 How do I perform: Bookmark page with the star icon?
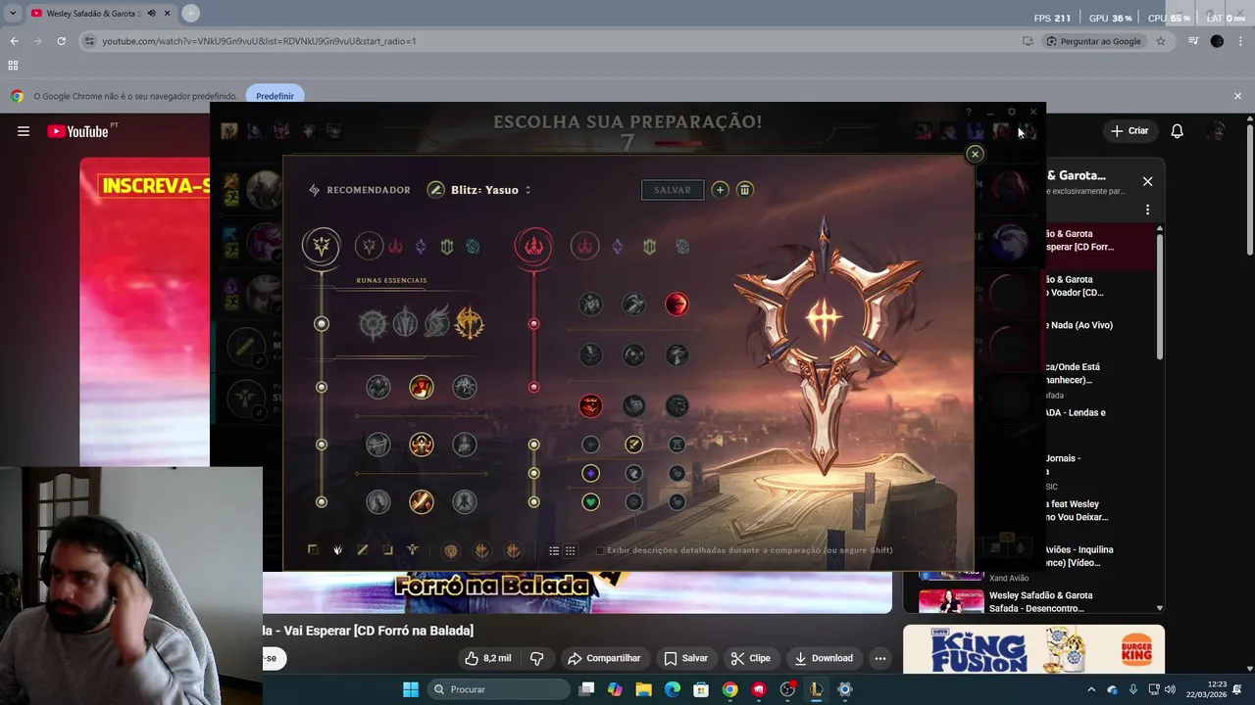click(x=1161, y=41)
